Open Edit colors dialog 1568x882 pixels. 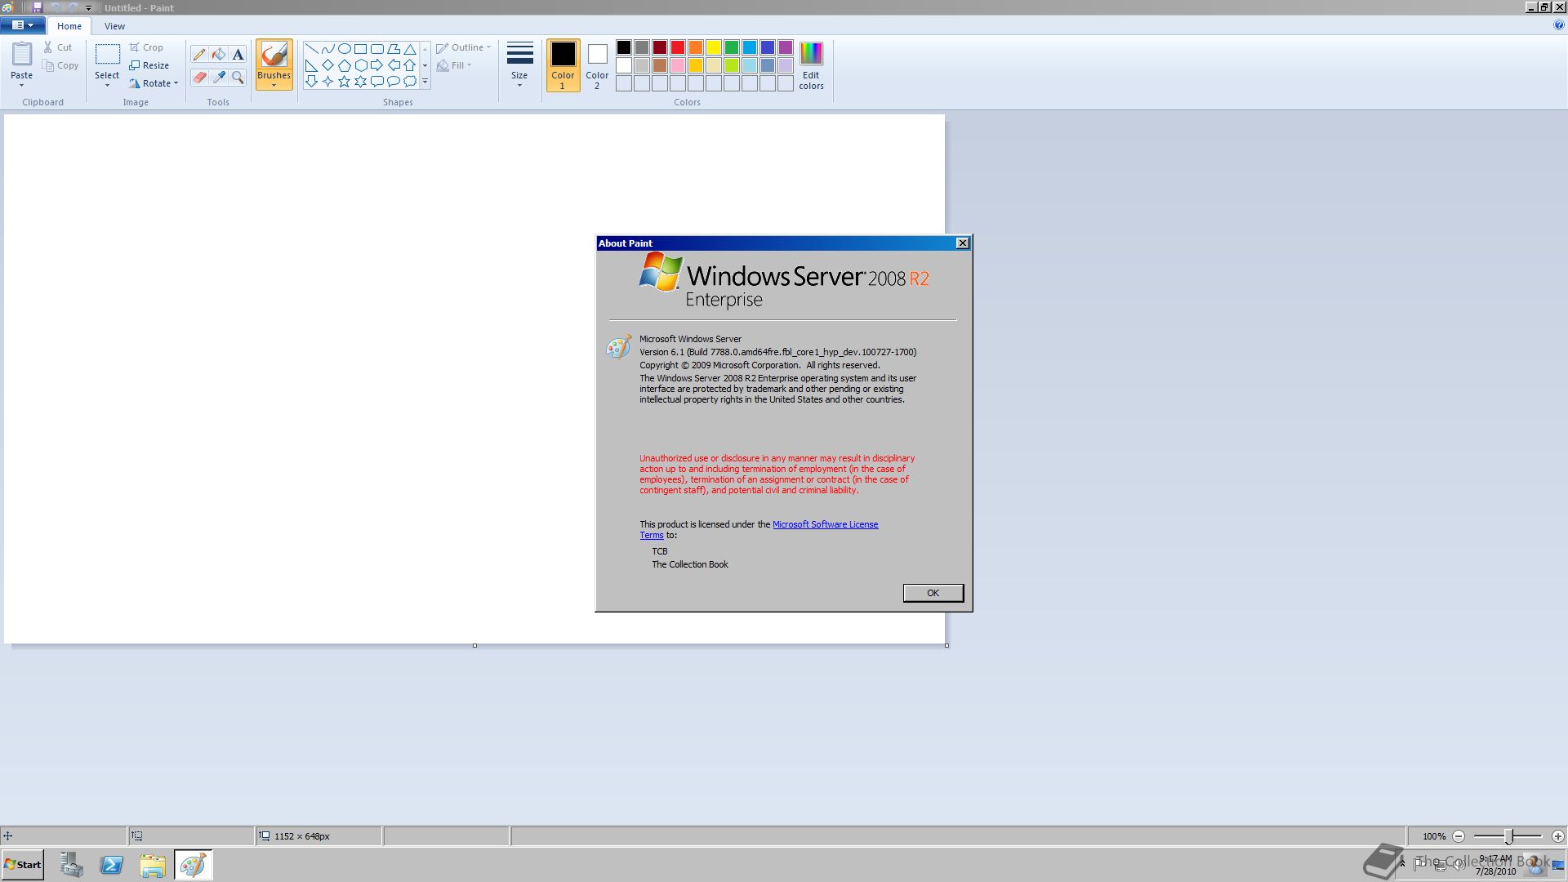(811, 65)
